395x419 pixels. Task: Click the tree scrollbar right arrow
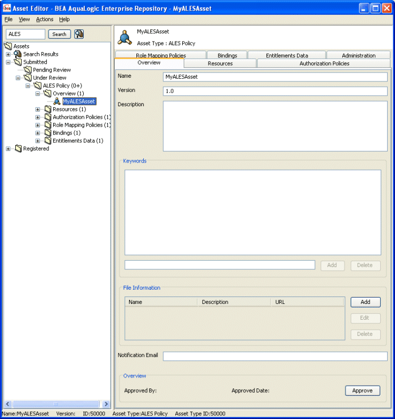pyautogui.click(x=106, y=404)
